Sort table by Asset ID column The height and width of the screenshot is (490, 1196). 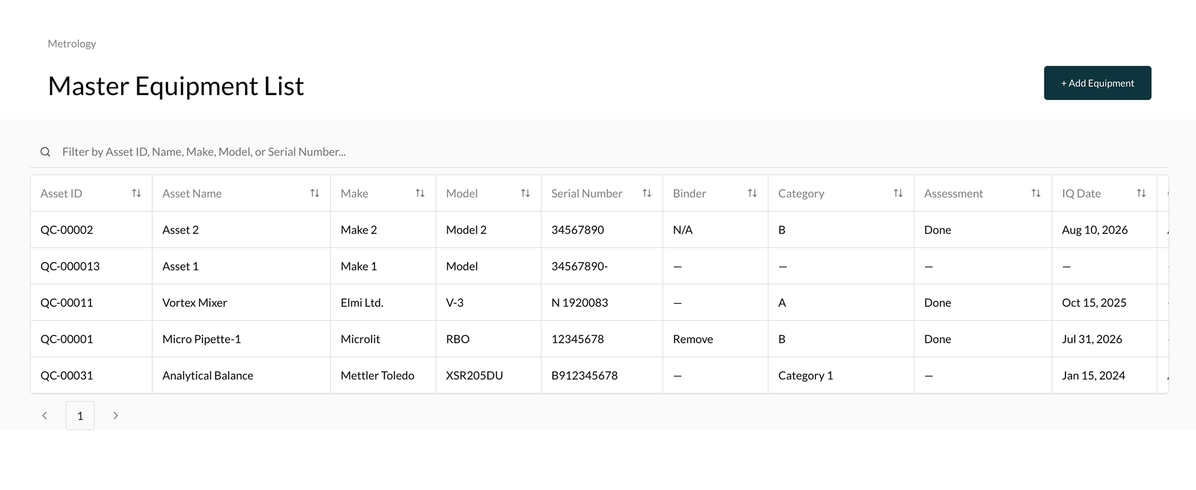[x=136, y=193]
